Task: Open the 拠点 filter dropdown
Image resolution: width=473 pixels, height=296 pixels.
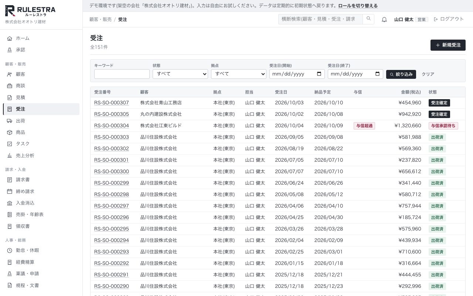Action: 239,74
